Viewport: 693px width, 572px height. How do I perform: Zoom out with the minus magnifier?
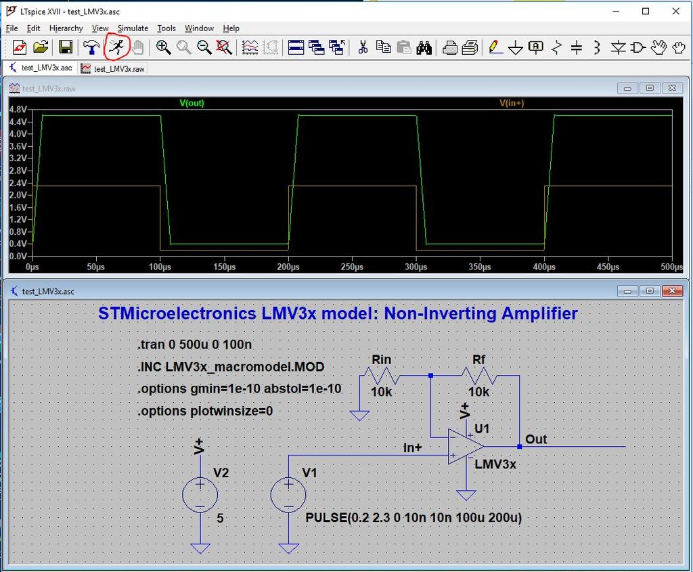204,47
